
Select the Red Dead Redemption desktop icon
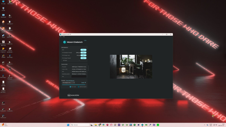click(x=10, y=77)
